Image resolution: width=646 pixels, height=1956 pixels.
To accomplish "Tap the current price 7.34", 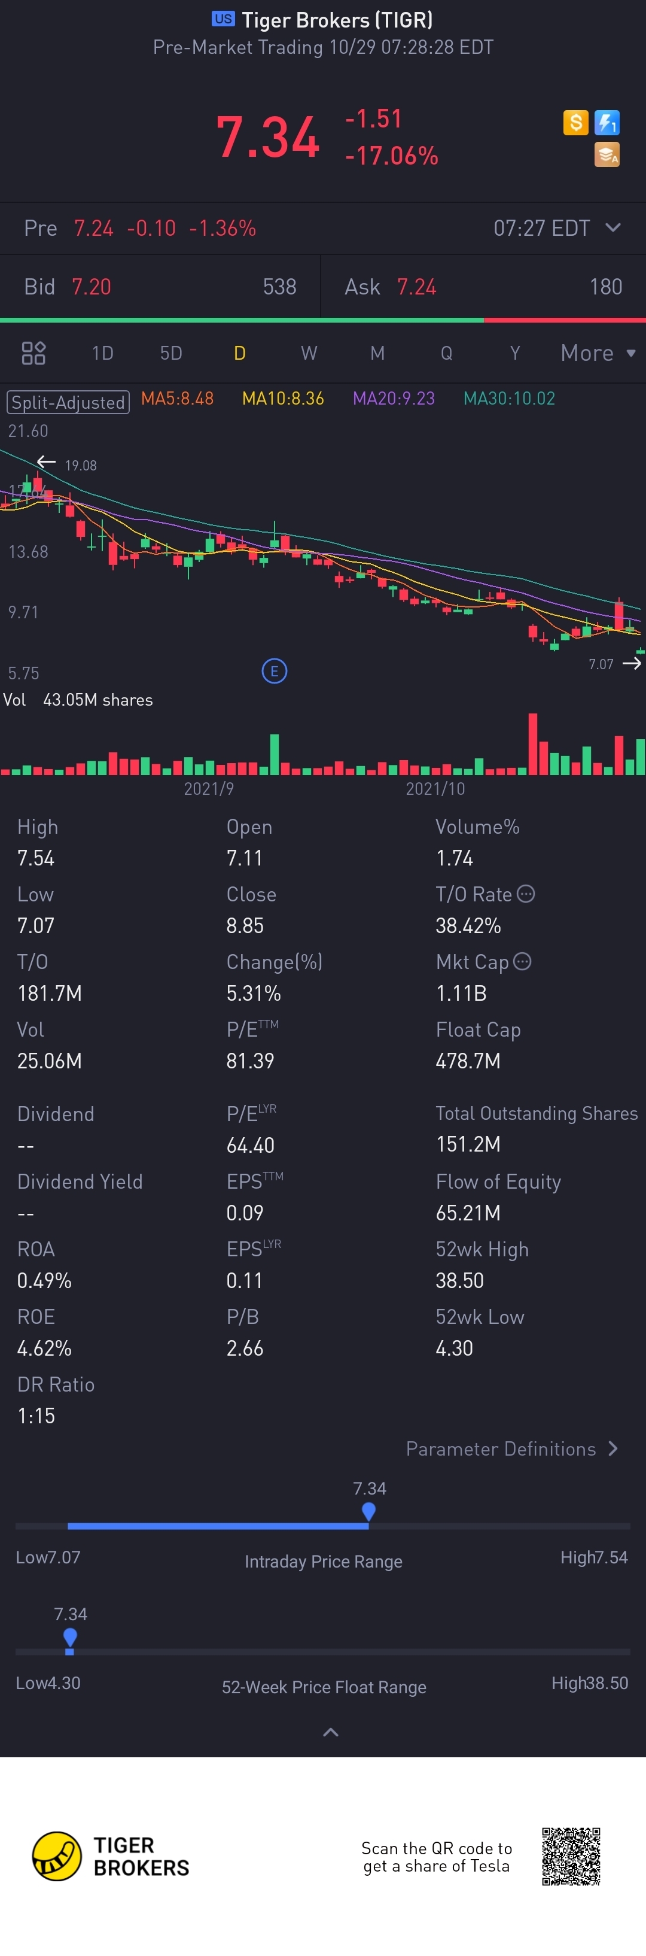I will click(268, 138).
